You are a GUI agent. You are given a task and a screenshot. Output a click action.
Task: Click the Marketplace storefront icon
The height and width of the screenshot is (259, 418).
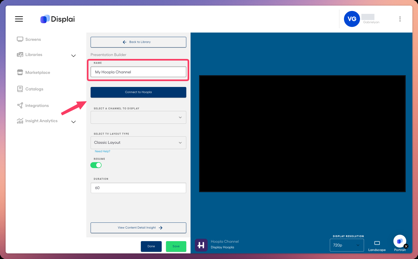pos(20,72)
